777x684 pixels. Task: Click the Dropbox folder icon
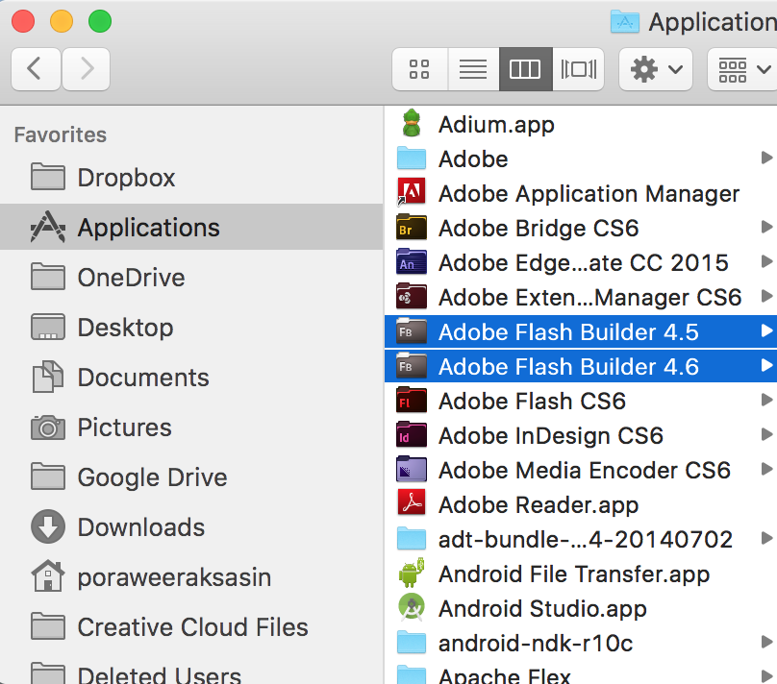pos(47,177)
